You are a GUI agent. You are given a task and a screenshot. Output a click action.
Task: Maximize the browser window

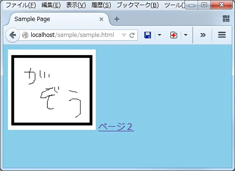point(204,5)
